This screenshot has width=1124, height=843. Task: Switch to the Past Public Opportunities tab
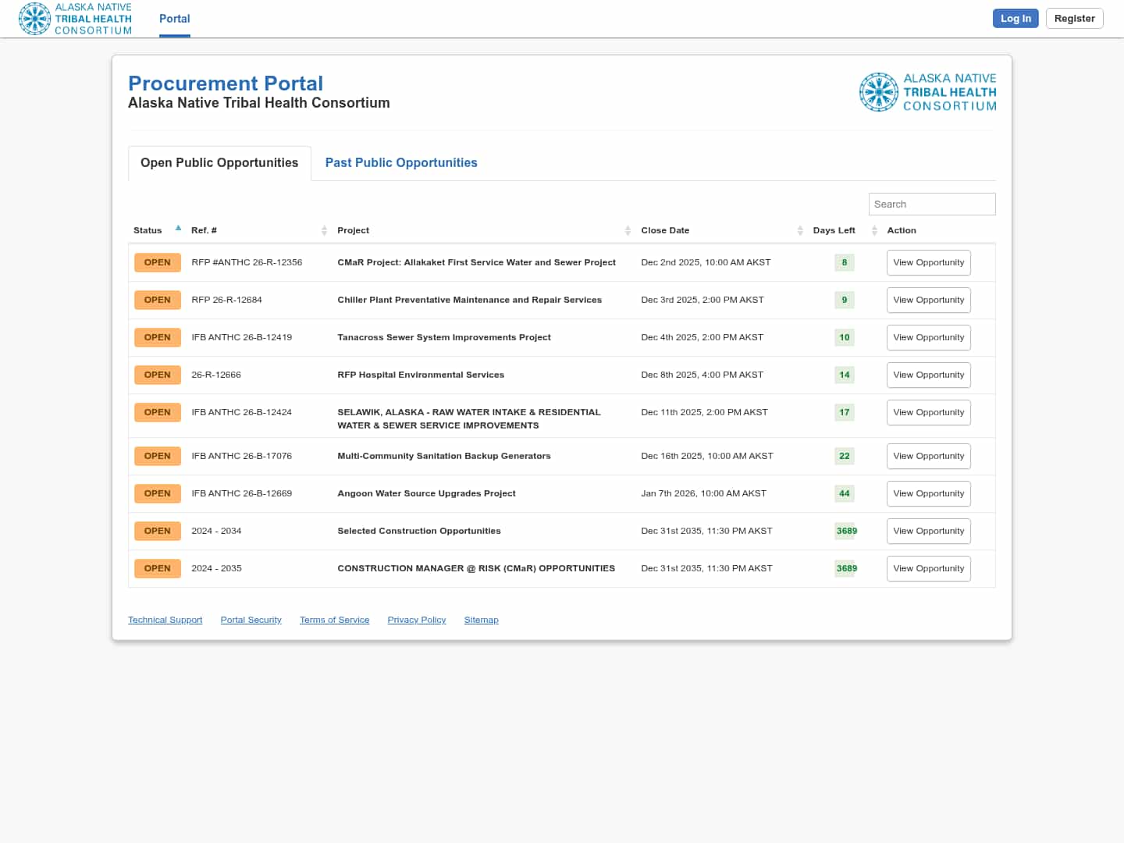(400, 162)
